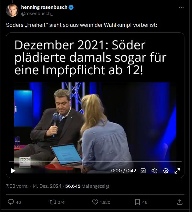
Task: Expand the video to fullscreen
Action: 177,171
